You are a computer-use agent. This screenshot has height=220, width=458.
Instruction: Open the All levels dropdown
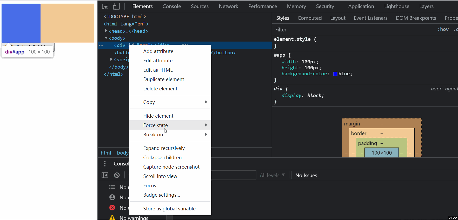pyautogui.click(x=272, y=175)
